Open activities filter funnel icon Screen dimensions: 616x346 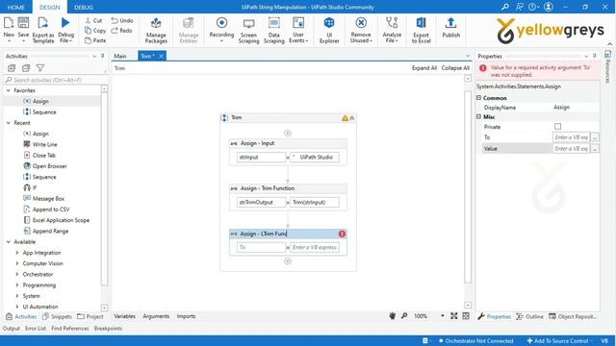[40, 68]
